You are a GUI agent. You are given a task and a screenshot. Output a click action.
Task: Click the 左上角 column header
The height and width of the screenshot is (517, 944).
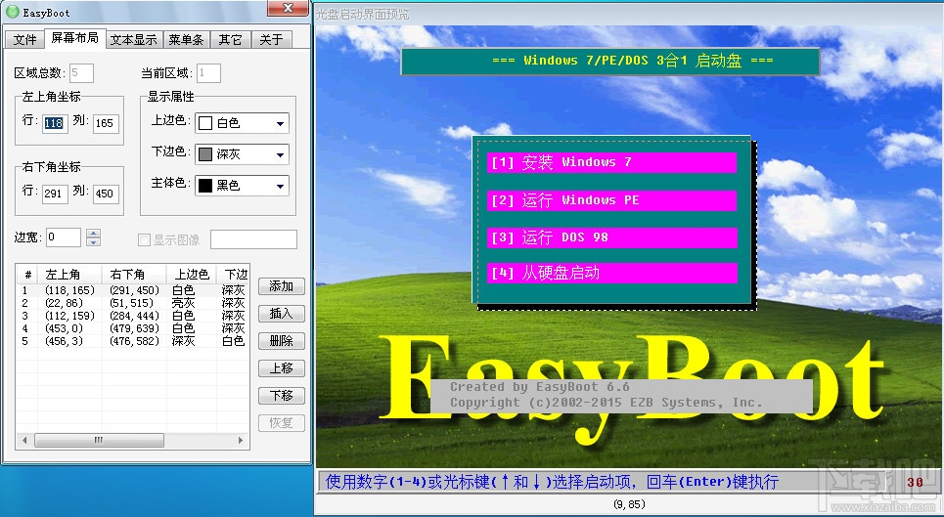pos(69,274)
